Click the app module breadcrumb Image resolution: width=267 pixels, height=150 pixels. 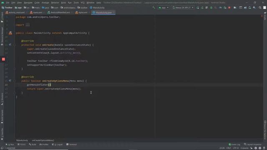tap(18, 7)
